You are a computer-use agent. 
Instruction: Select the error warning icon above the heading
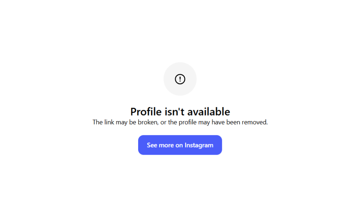[x=180, y=79]
